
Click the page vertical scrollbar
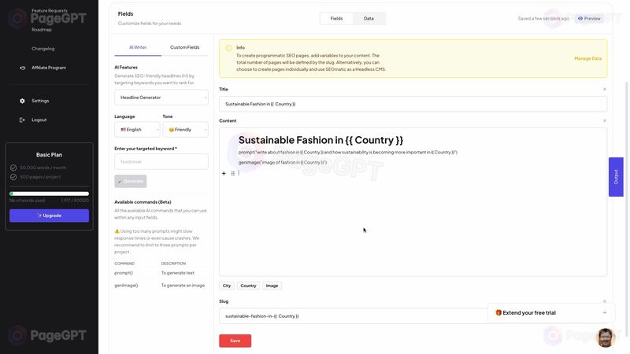pyautogui.click(x=626, y=208)
